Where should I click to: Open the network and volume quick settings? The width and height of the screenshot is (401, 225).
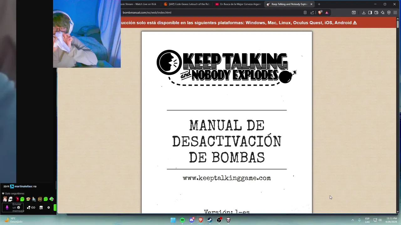[x=378, y=220]
